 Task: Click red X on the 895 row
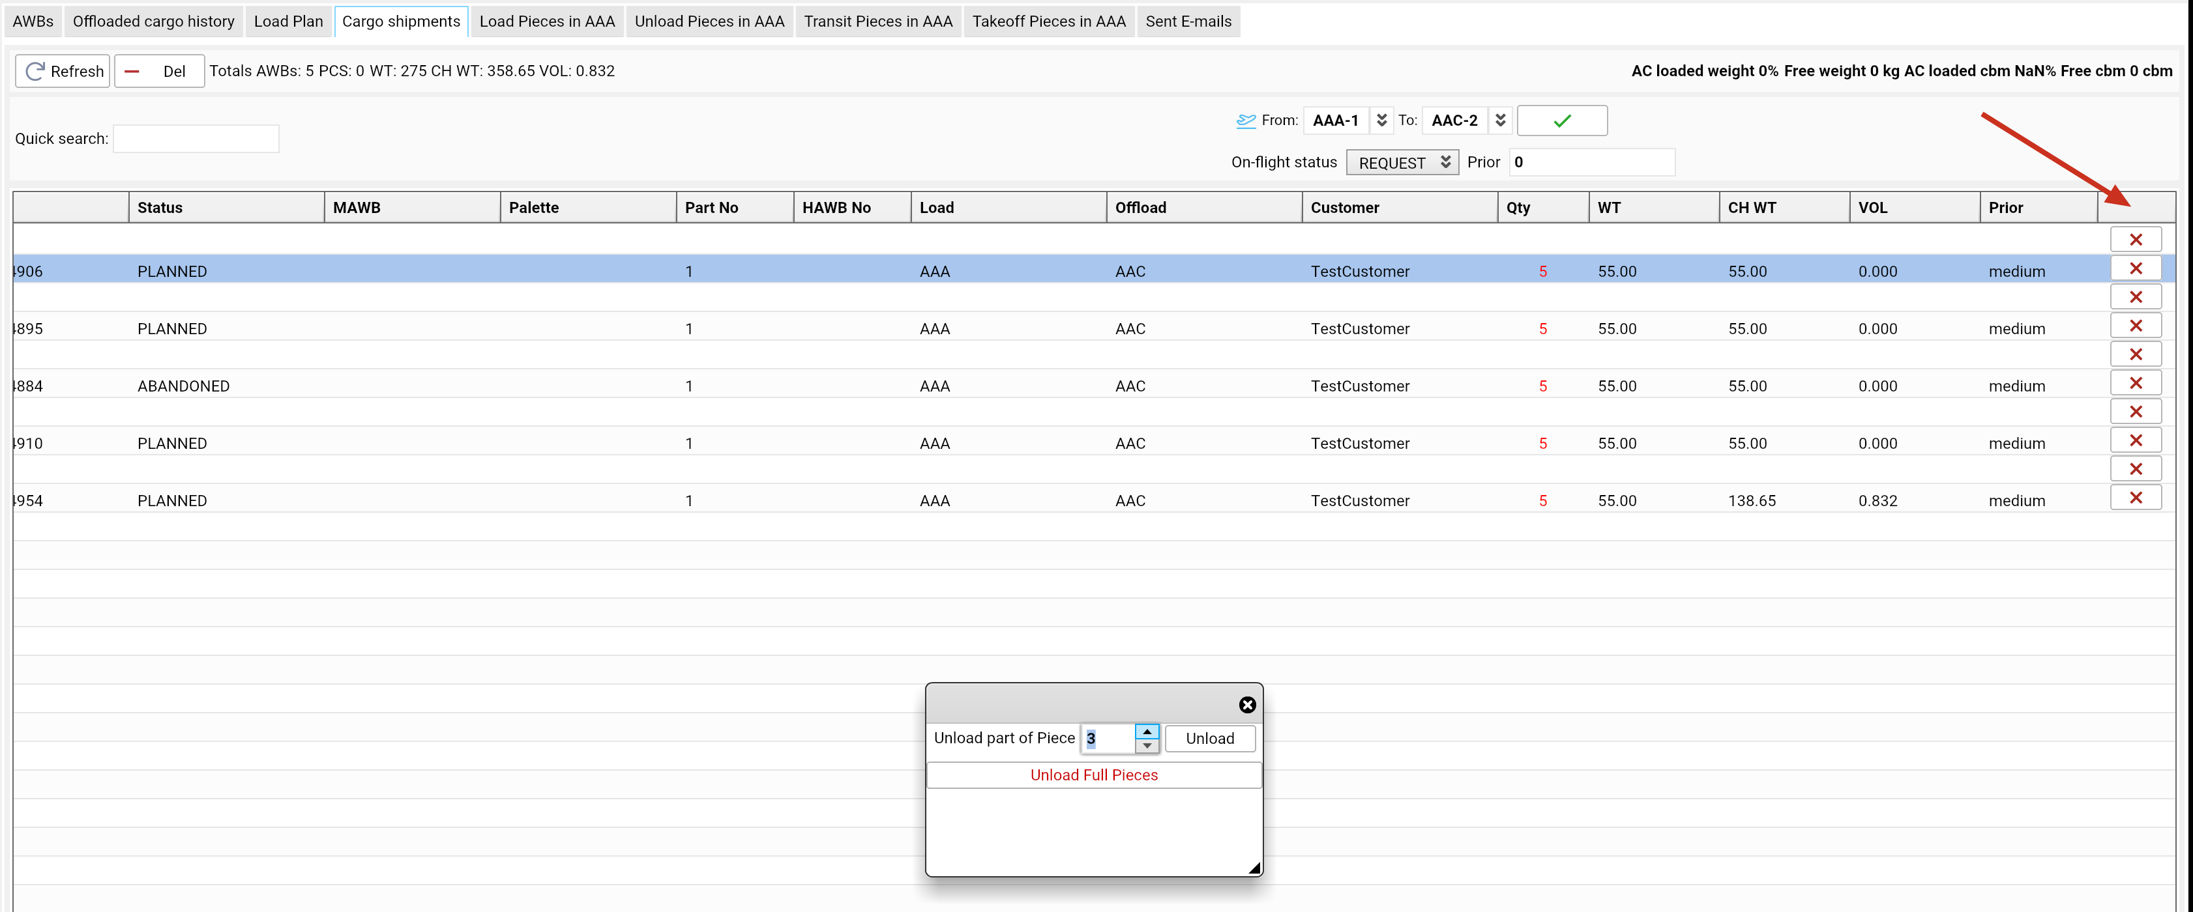coord(2135,326)
